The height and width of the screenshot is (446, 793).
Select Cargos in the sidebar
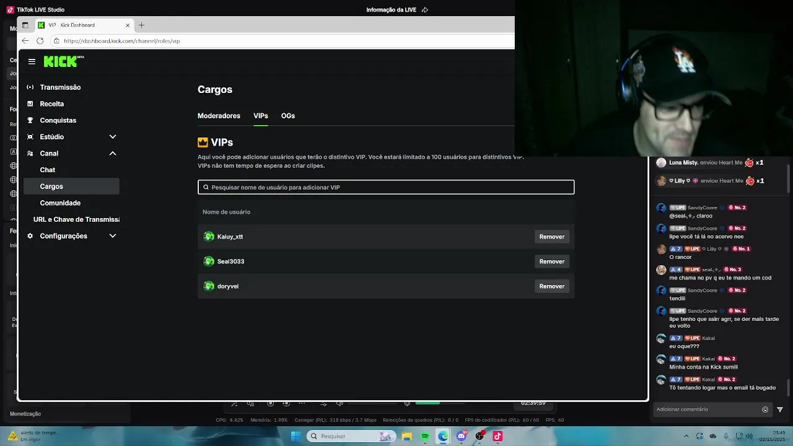pos(71,186)
